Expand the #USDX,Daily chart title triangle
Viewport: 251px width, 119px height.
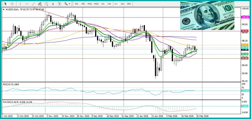[x=3, y=9]
